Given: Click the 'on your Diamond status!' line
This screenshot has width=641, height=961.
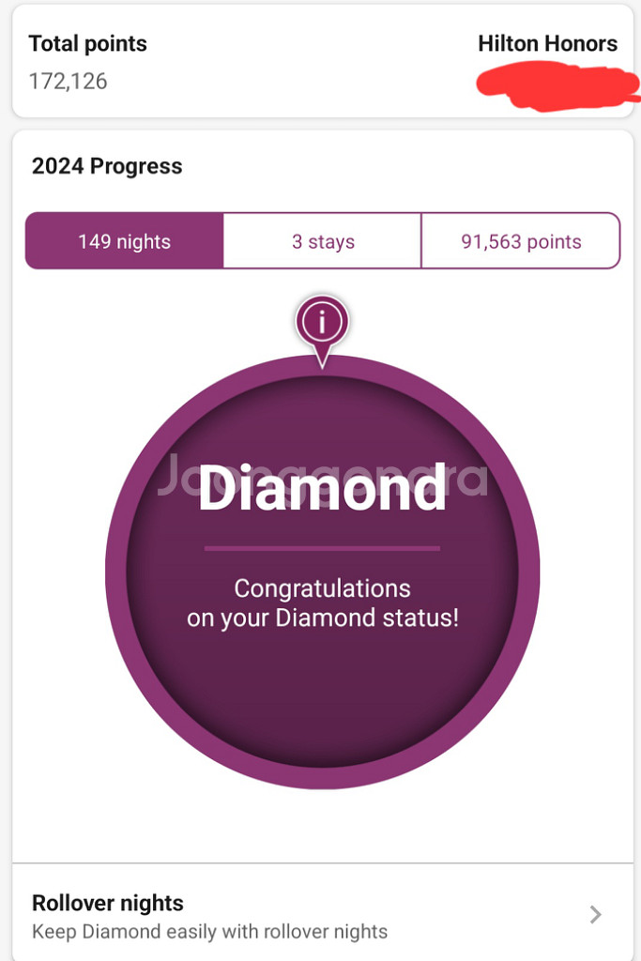Looking at the screenshot, I should point(322,618).
